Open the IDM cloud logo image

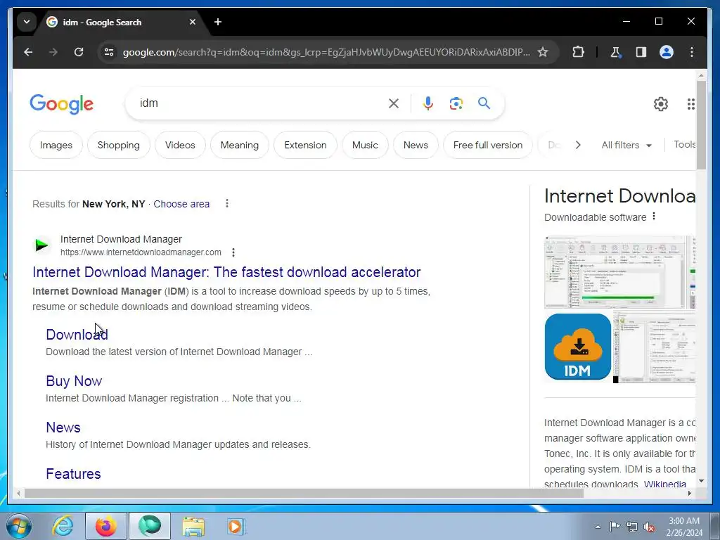578,347
